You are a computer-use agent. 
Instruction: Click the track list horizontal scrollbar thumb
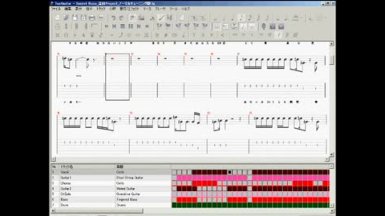click(99, 211)
